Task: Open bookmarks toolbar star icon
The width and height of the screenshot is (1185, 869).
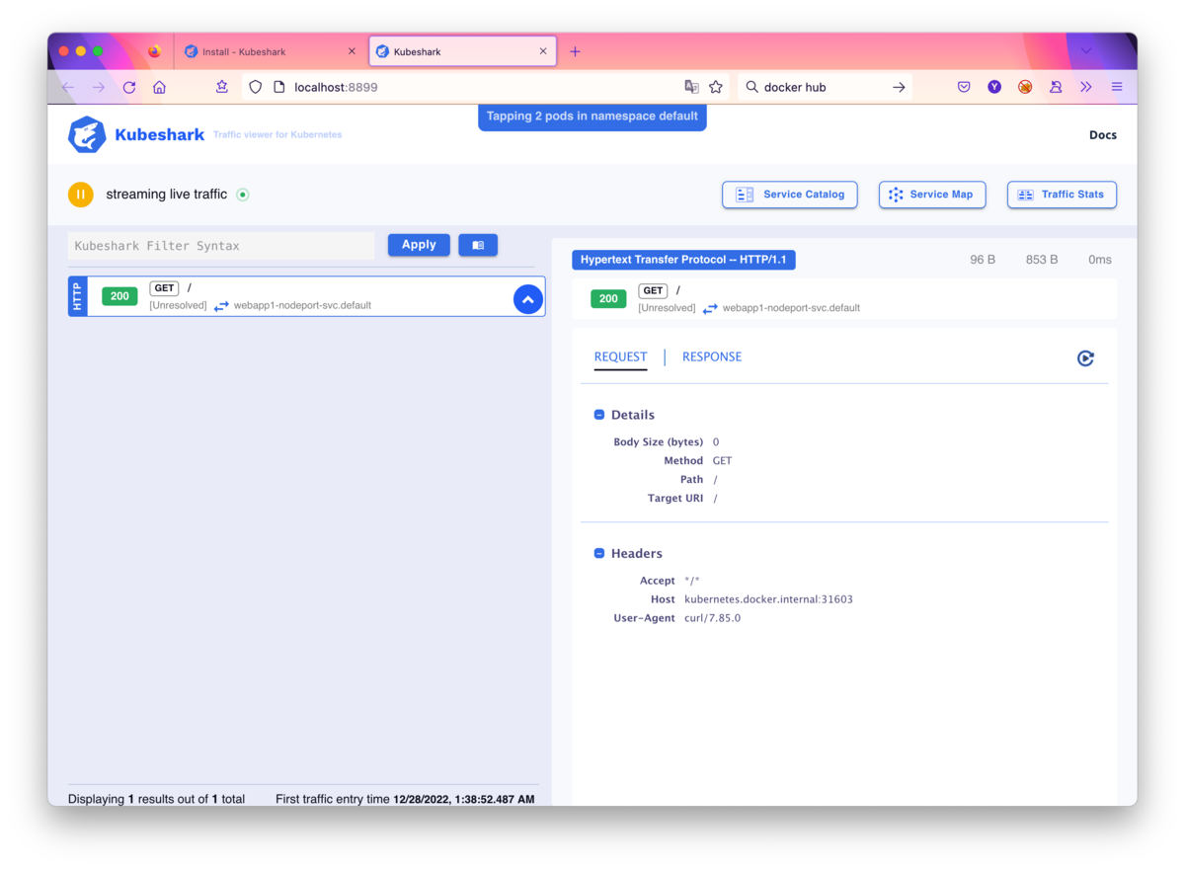Action: pyautogui.click(x=222, y=87)
